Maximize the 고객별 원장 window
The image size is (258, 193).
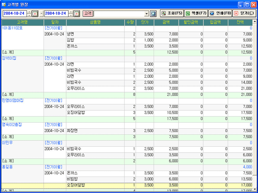247,5
